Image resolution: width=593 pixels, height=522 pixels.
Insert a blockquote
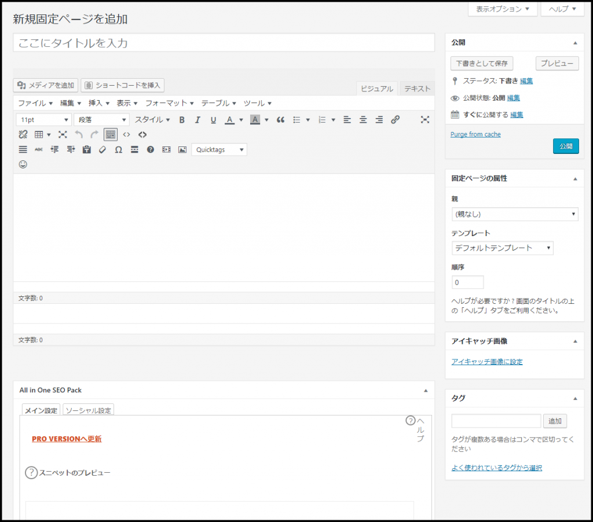pyautogui.click(x=280, y=120)
